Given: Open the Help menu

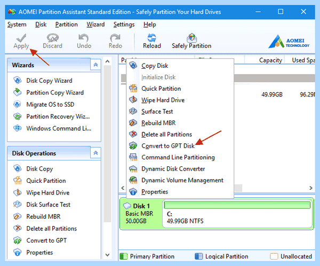Looking at the screenshot, I should tap(149, 25).
